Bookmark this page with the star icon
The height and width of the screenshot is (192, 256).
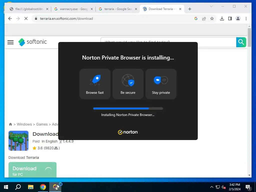pyautogui.click(x=212, y=18)
